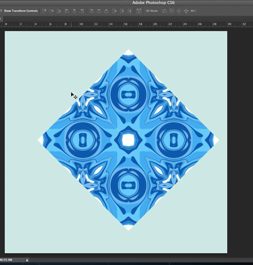
Task: Click the Distribute Top Edges icon
Action: click(92, 11)
